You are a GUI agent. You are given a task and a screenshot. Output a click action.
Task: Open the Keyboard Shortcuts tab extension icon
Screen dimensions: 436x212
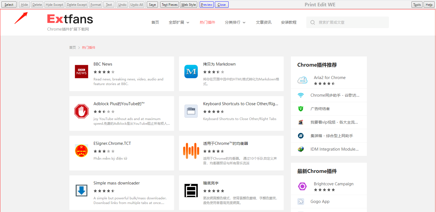click(191, 111)
